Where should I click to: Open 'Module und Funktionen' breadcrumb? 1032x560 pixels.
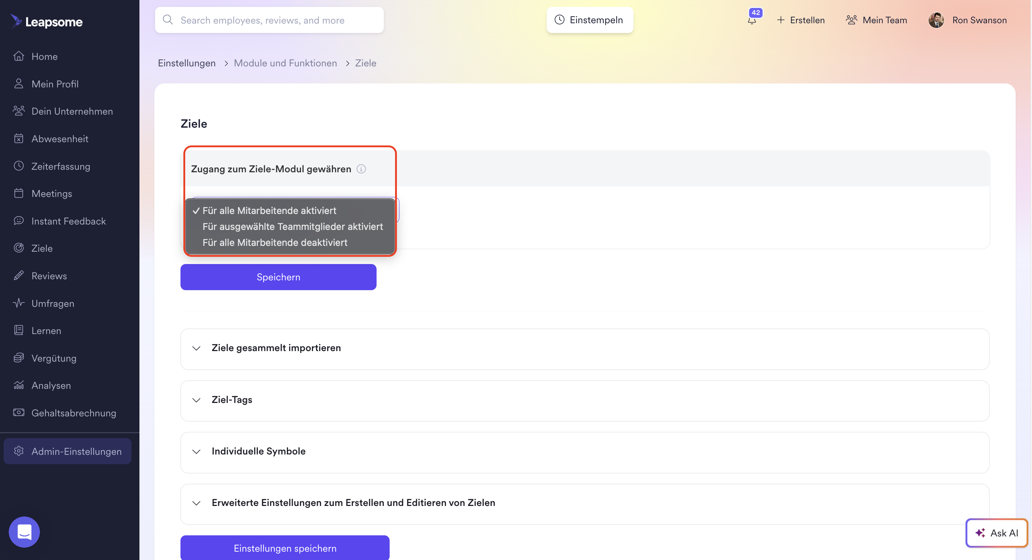(285, 63)
